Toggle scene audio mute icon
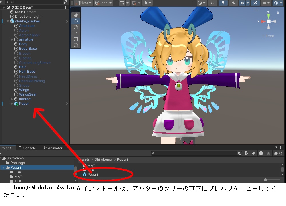 [233, 3]
